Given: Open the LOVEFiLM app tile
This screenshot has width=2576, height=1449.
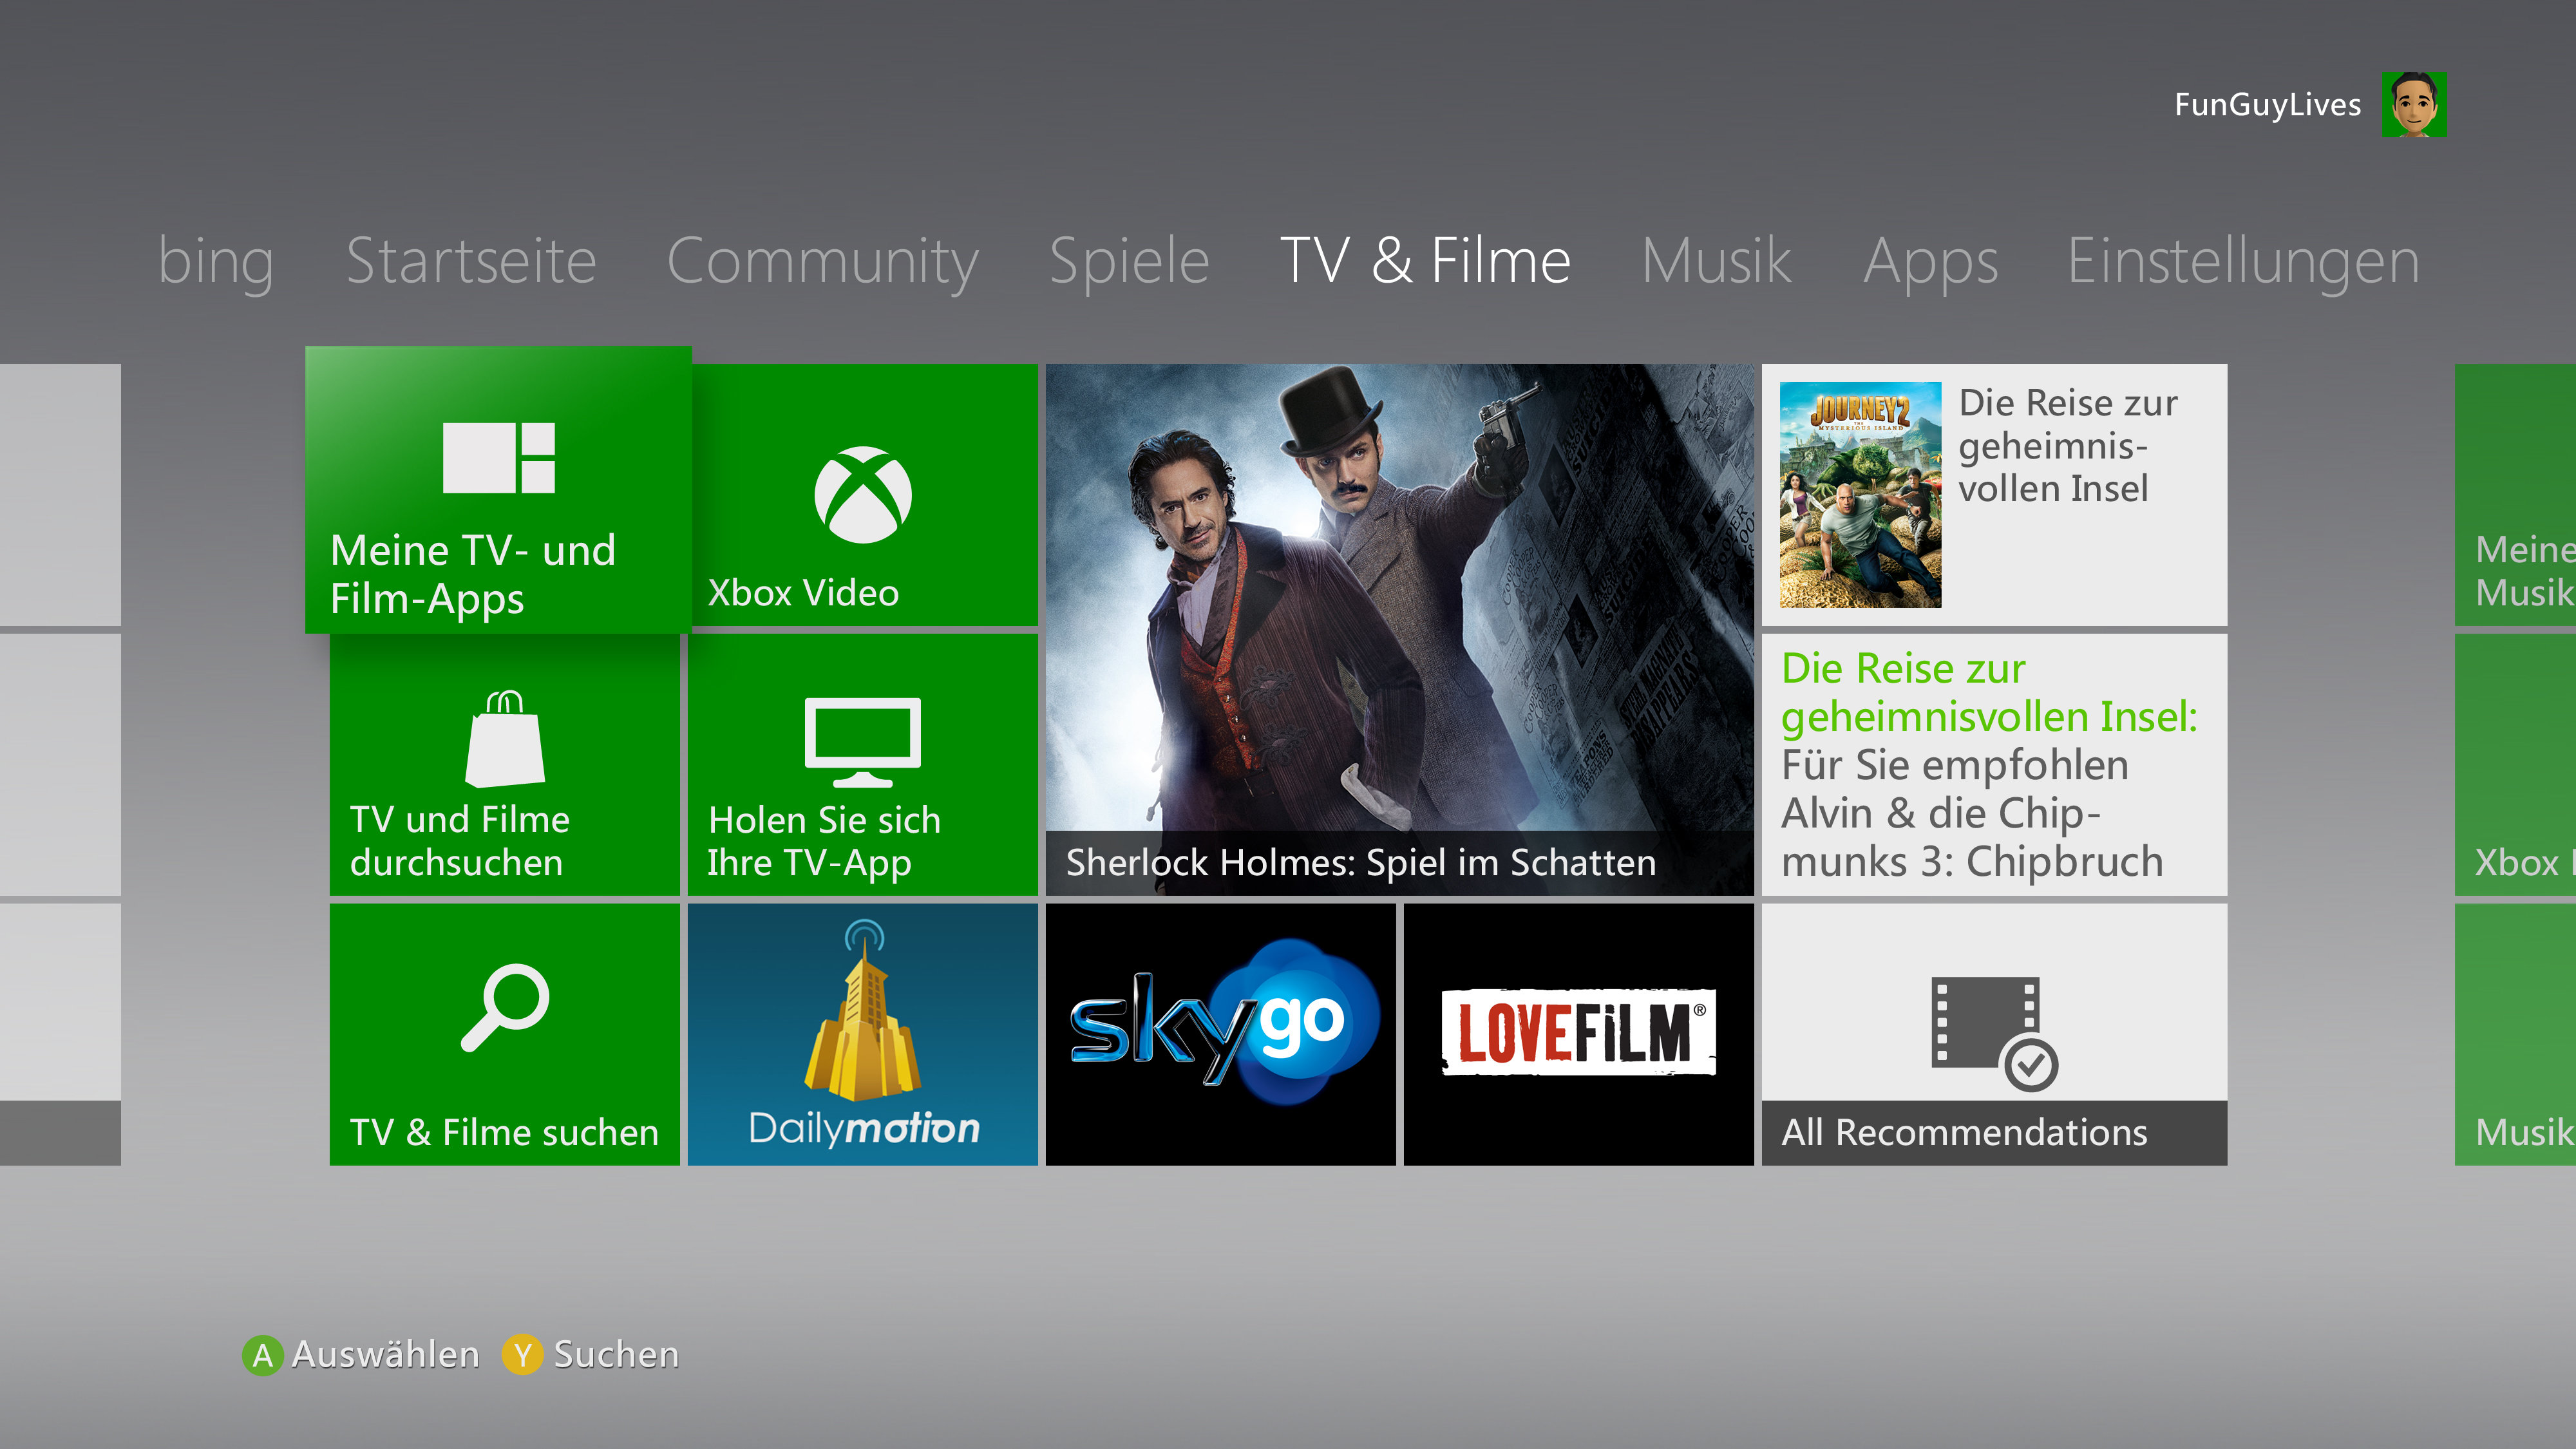Looking at the screenshot, I should pyautogui.click(x=1578, y=1034).
